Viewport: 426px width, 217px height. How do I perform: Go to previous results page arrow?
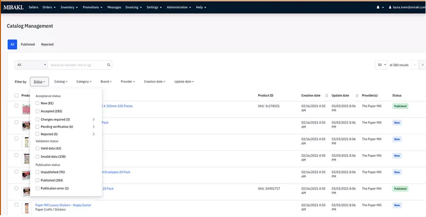coord(415,65)
